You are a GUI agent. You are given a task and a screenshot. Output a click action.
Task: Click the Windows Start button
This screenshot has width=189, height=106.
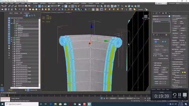click(2, 104)
